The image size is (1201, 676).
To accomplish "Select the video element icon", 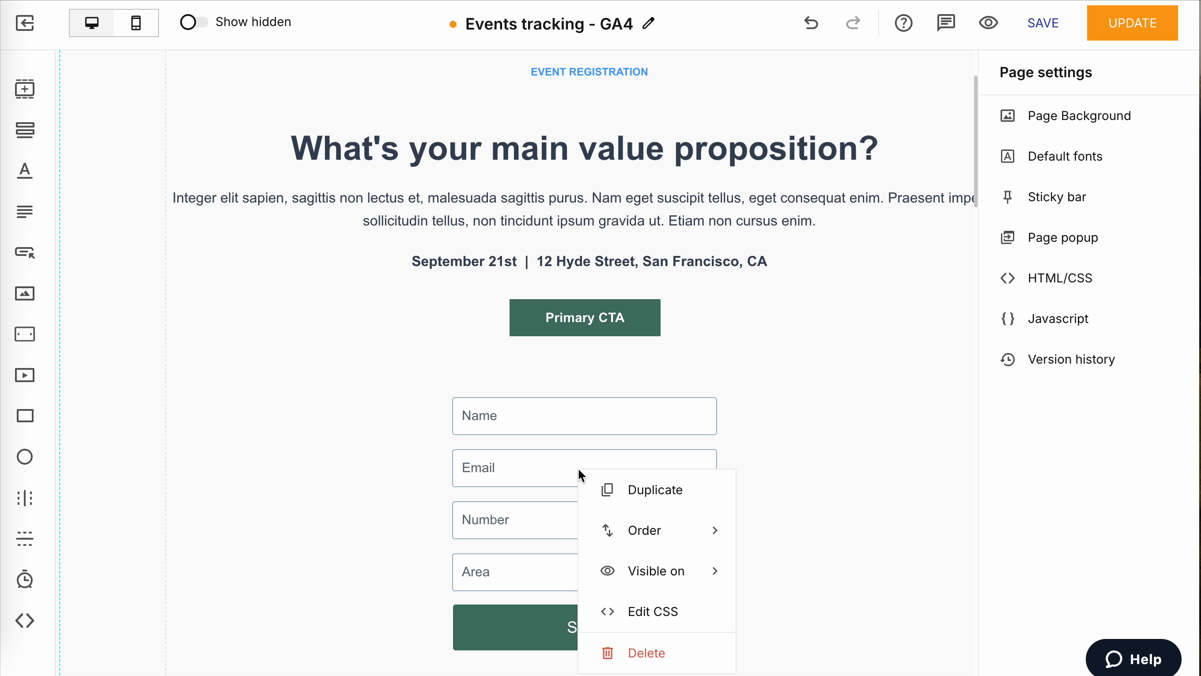I will (x=25, y=375).
